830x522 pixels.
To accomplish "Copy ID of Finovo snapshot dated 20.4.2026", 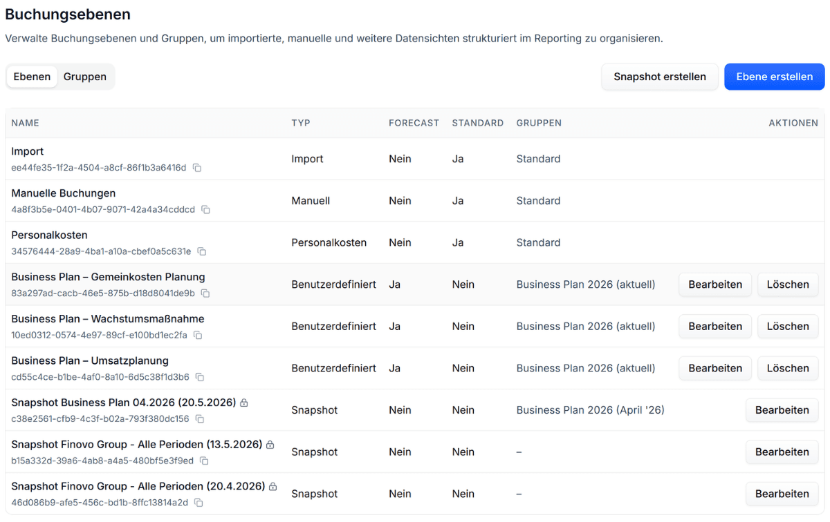I will tap(199, 503).
